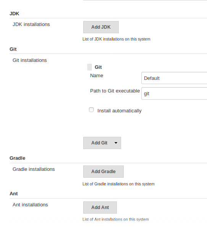This screenshot has height=227, width=207.
Task: Focus the Path to Git executable field
Action: pyautogui.click(x=174, y=94)
